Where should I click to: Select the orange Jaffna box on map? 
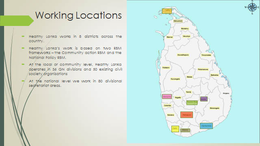167,11
